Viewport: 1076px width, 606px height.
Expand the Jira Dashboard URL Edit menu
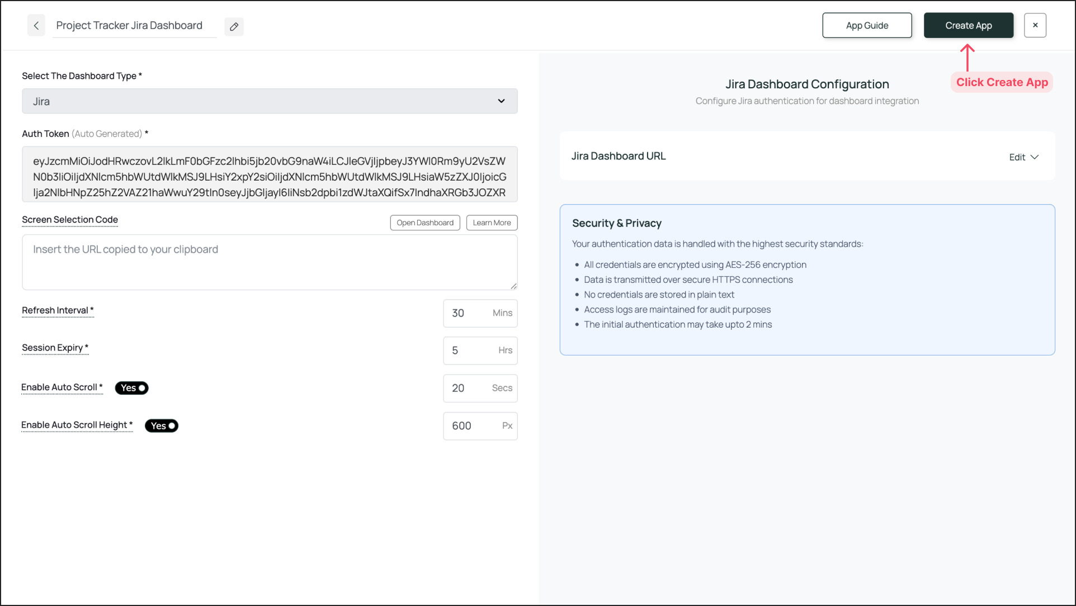tap(1023, 157)
